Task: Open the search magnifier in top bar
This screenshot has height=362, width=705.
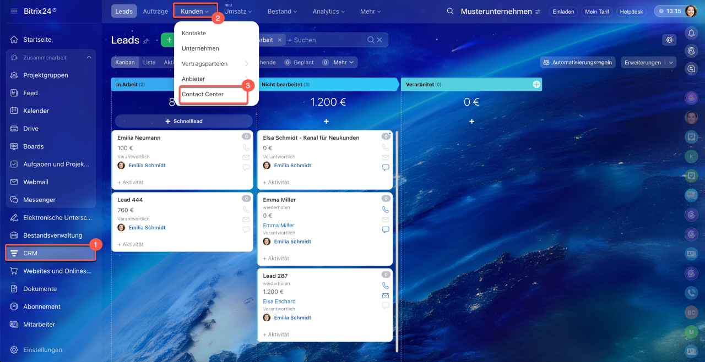Action: 451,12
